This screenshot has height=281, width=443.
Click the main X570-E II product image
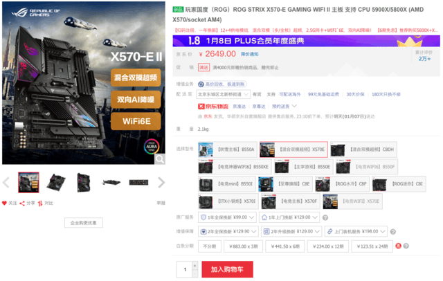[x=84, y=83]
